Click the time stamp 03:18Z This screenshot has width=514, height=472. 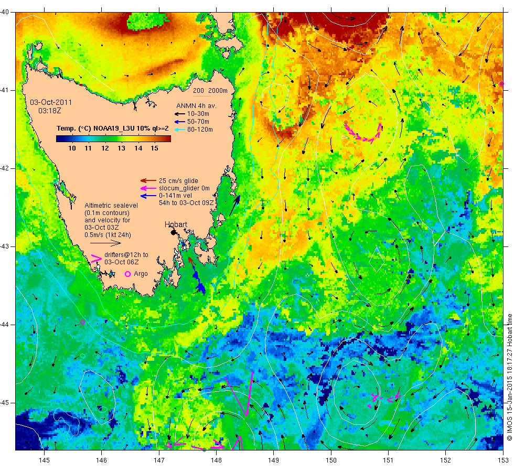click(x=49, y=111)
